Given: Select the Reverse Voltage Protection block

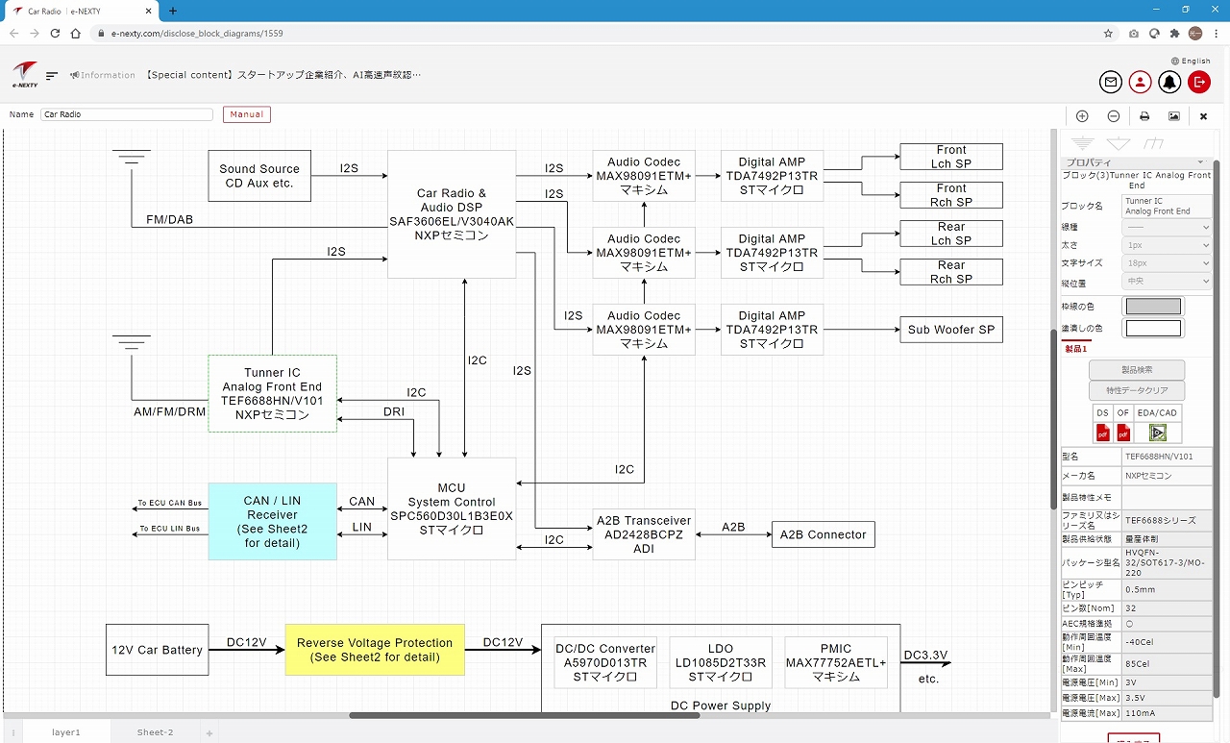Looking at the screenshot, I should (375, 650).
